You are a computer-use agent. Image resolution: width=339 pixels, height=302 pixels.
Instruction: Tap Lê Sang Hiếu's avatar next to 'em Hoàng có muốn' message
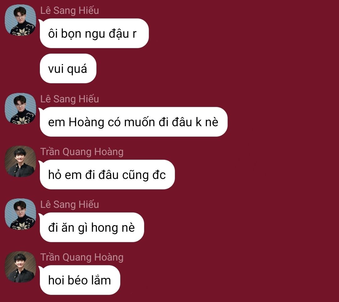pos(20,109)
